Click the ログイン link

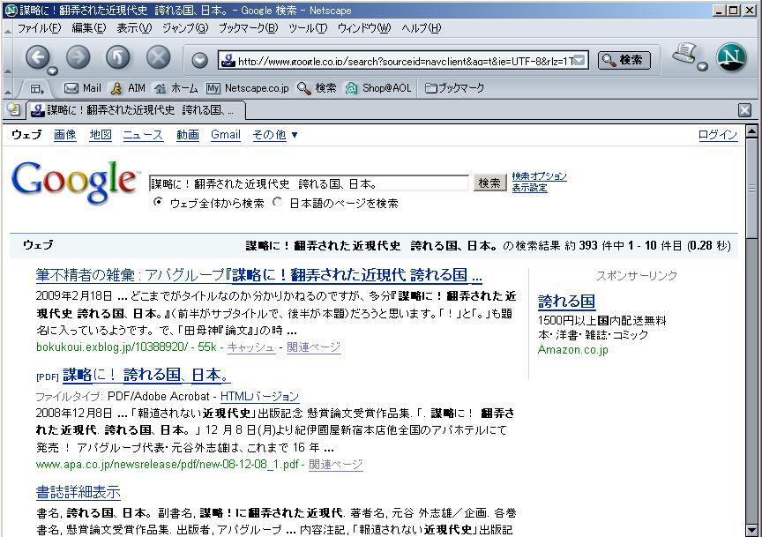pyautogui.click(x=718, y=135)
